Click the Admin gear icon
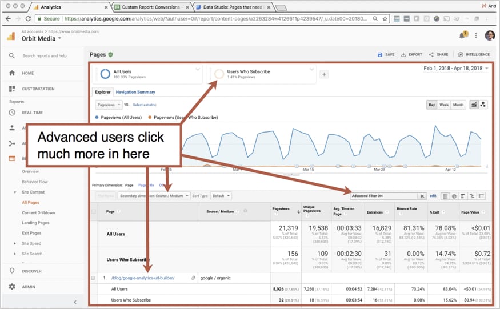500x309 pixels. pos(12,286)
